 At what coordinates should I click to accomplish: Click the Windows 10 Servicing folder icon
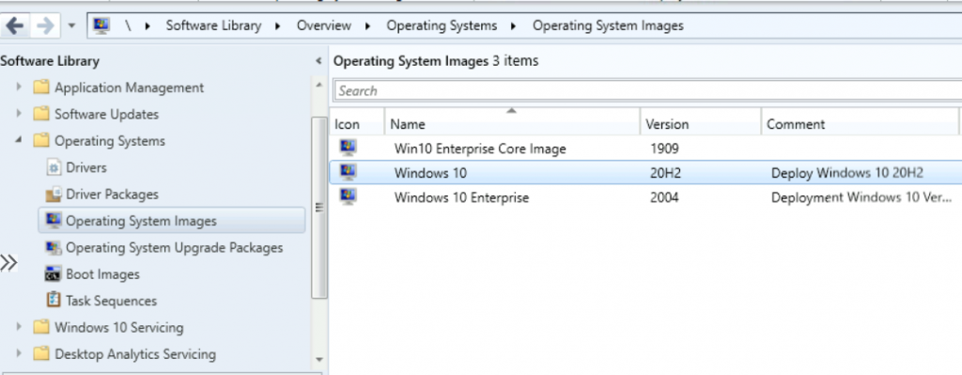[41, 326]
